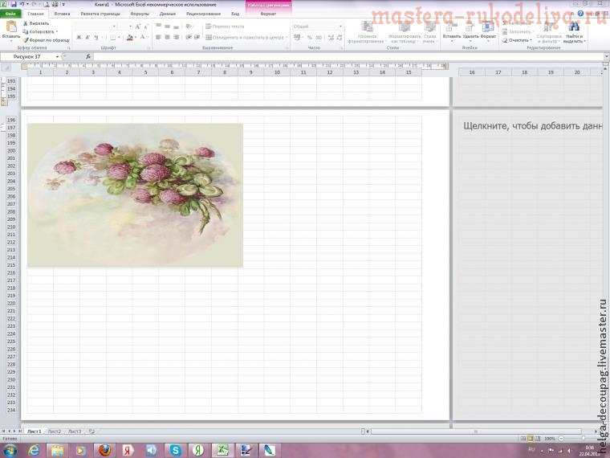
Task: Align text to middle of cell
Action: [x=167, y=26]
